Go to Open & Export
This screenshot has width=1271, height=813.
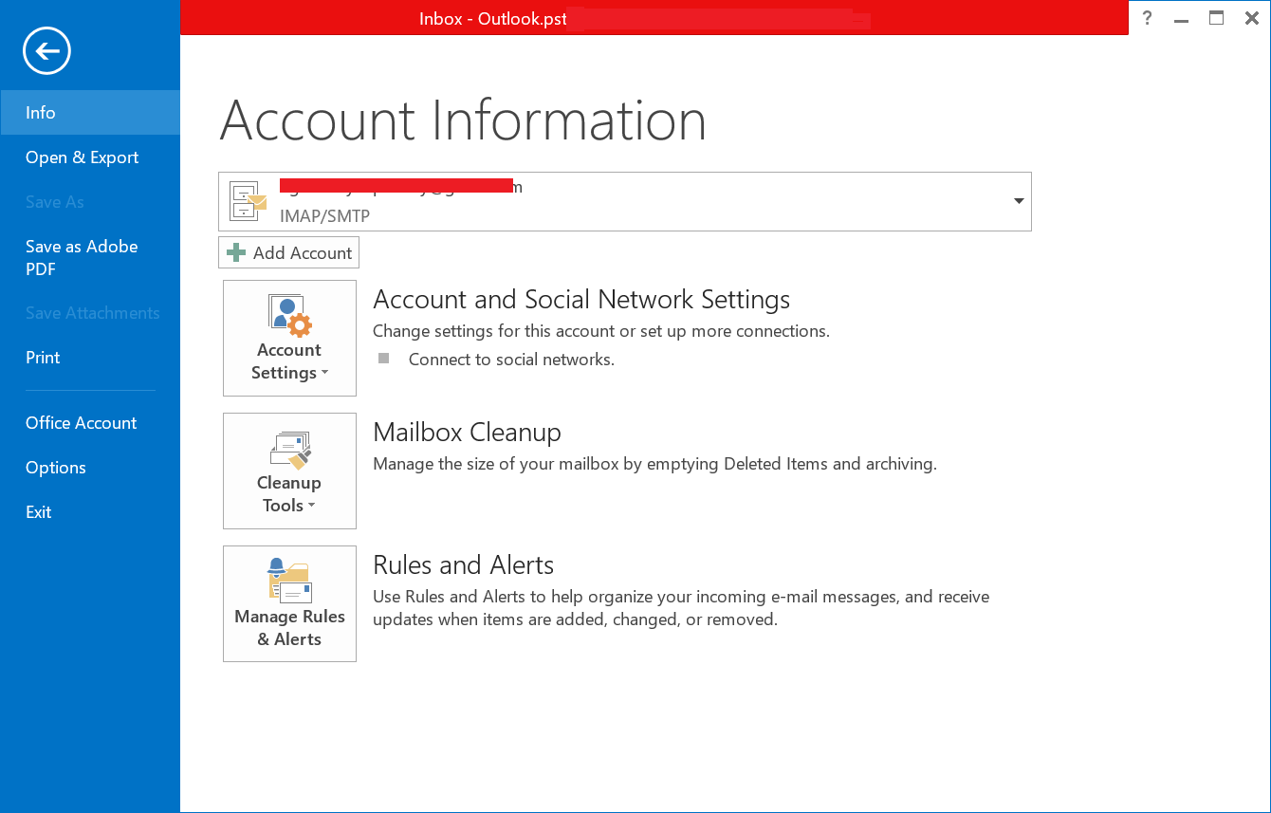click(82, 157)
